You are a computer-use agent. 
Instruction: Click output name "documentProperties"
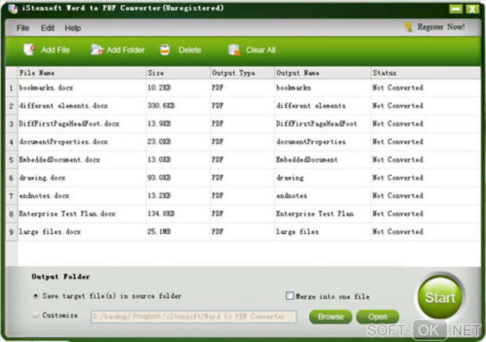[311, 142]
